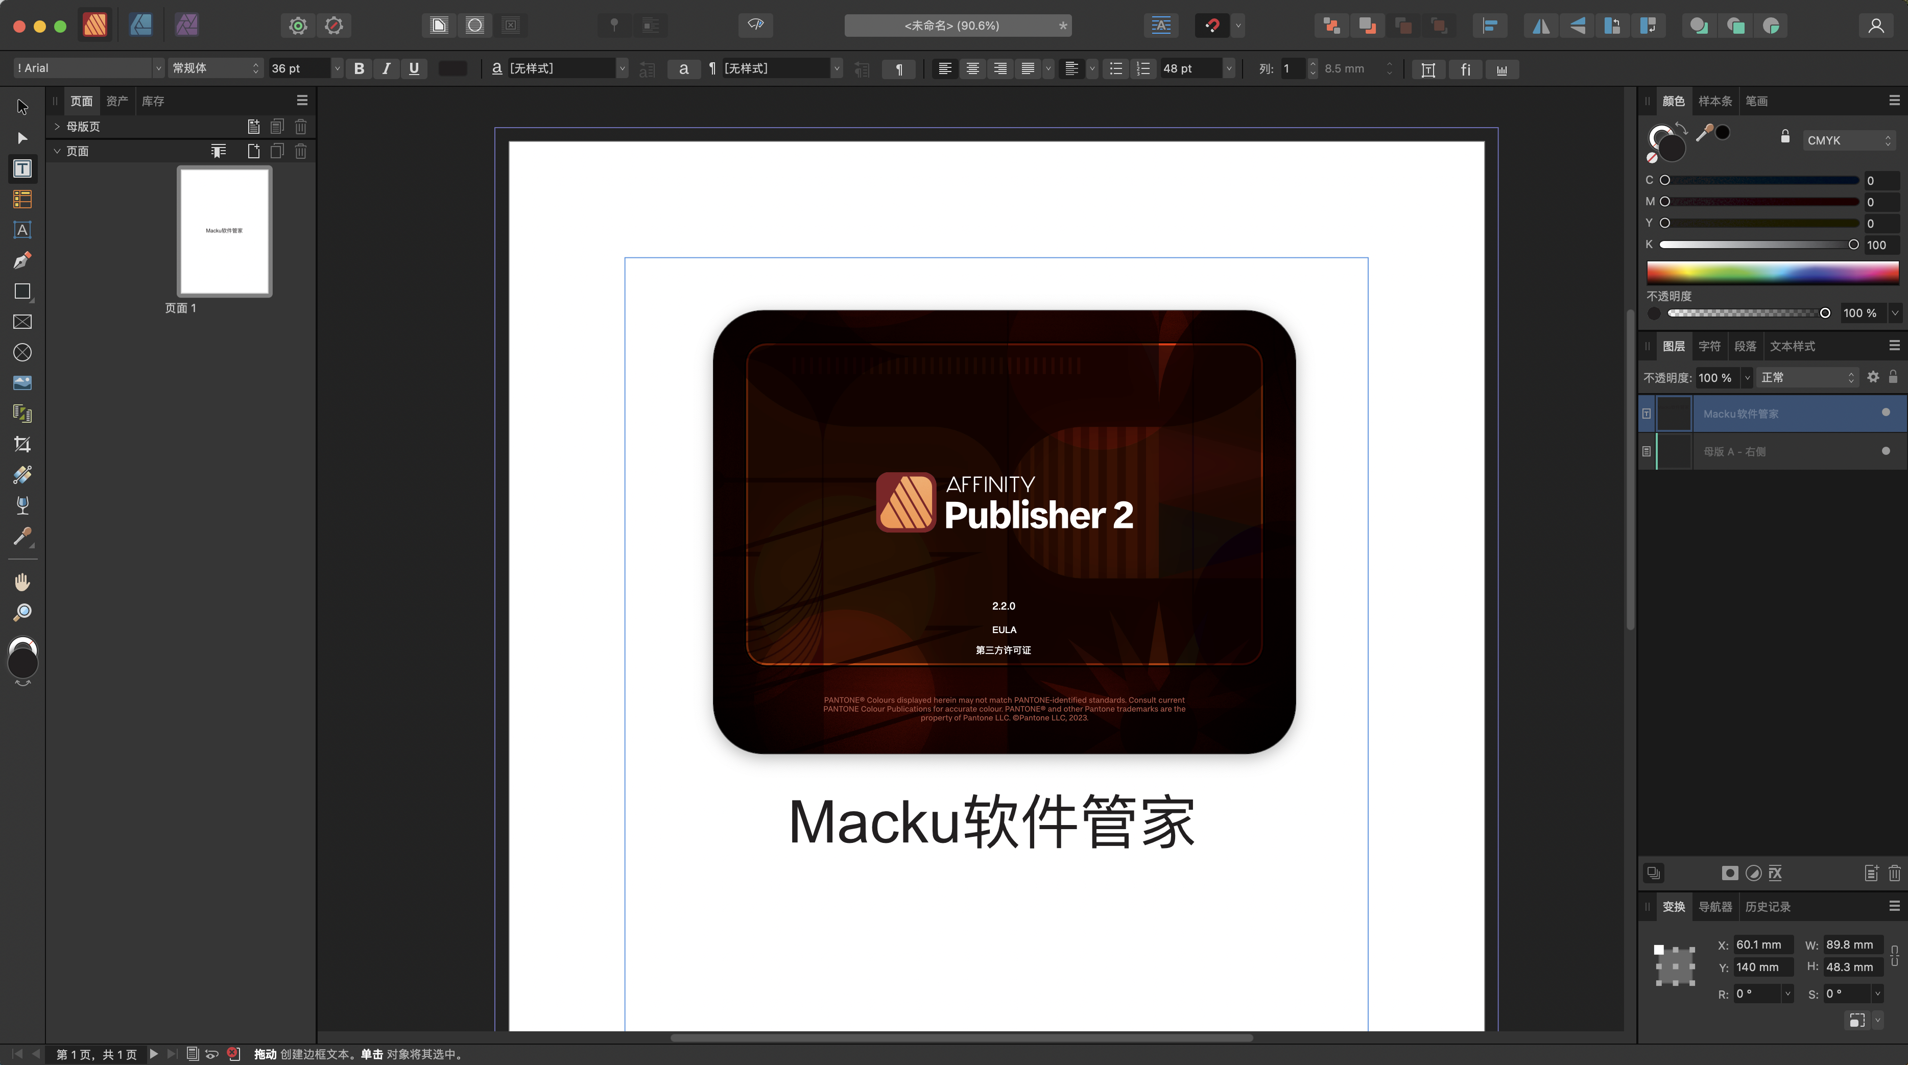Open the Arial font family dropdown
1908x1065 pixels.
tap(158, 68)
